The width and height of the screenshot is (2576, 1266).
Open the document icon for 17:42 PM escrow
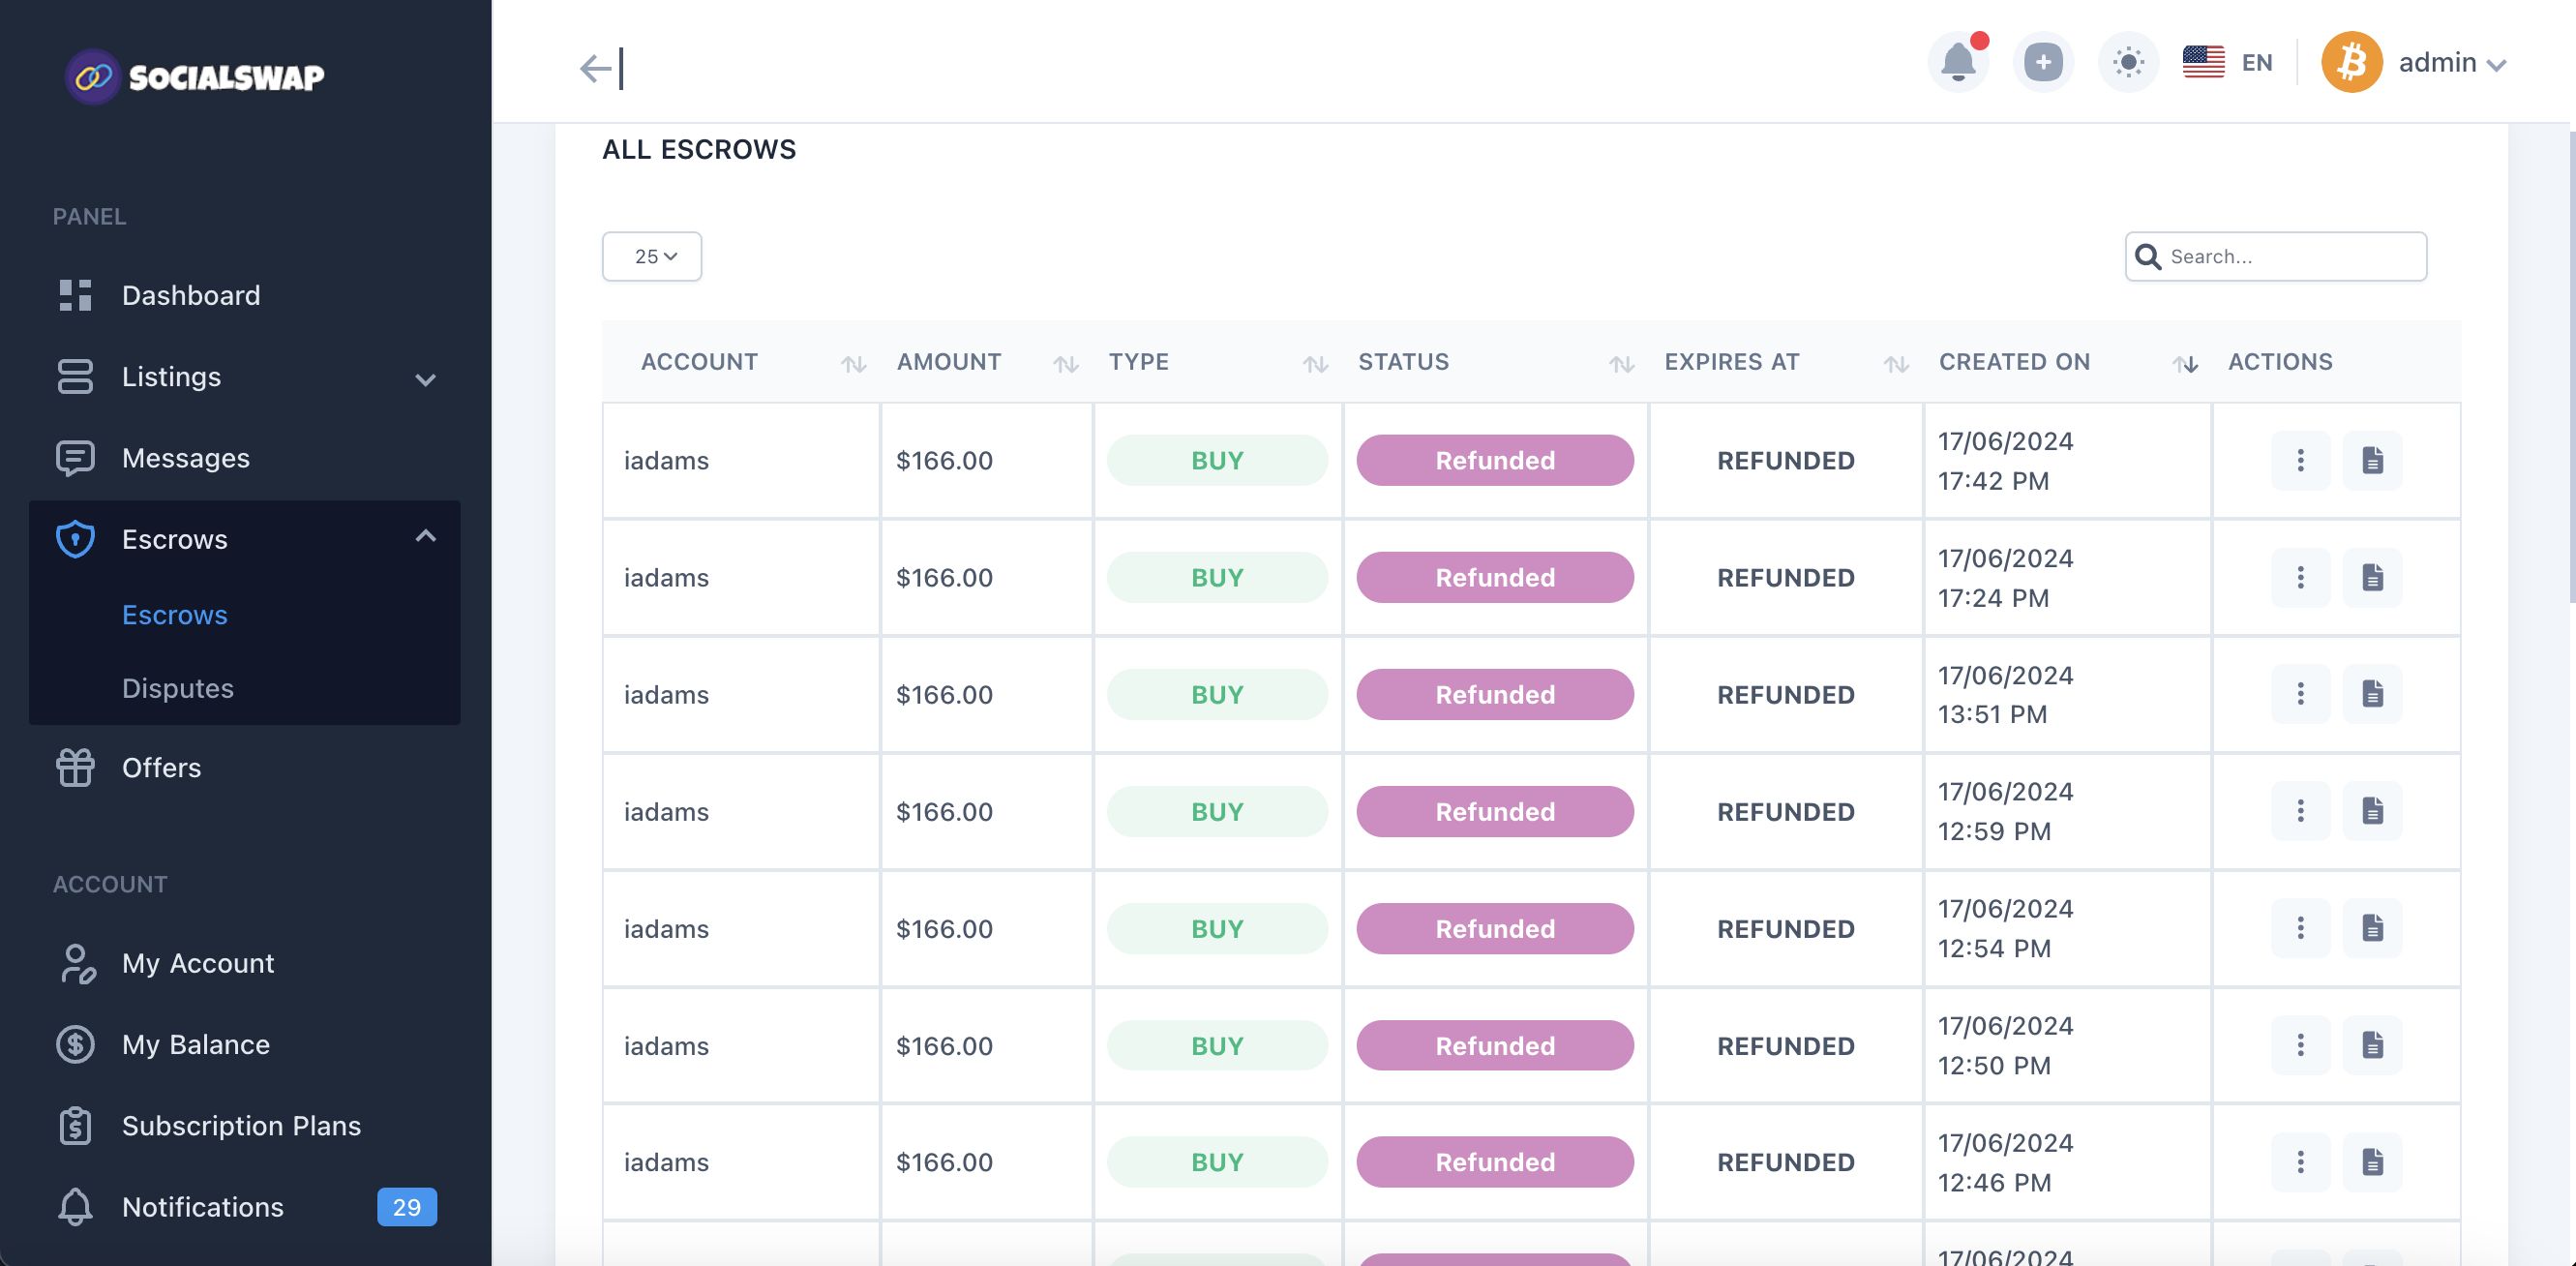tap(2372, 461)
